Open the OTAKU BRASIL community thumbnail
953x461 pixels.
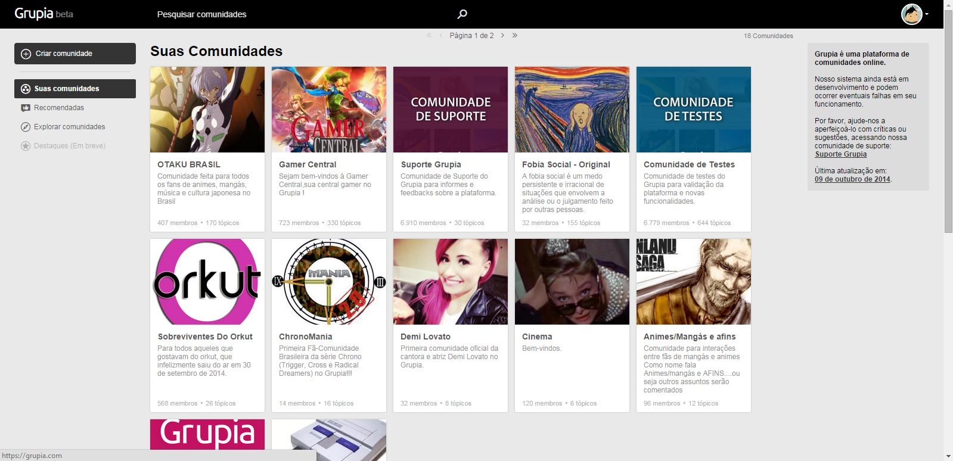[207, 110]
